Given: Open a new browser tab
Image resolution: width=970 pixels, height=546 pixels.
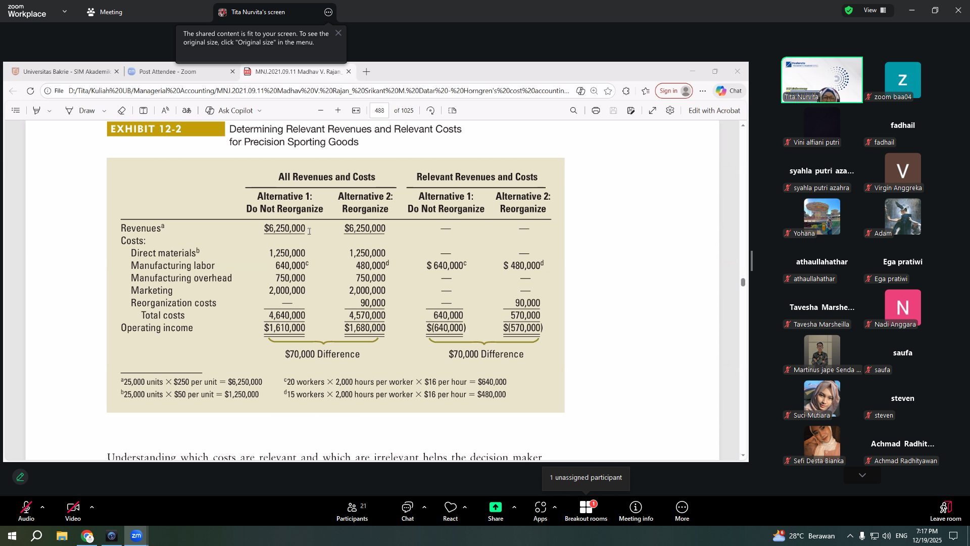Looking at the screenshot, I should click(x=366, y=72).
